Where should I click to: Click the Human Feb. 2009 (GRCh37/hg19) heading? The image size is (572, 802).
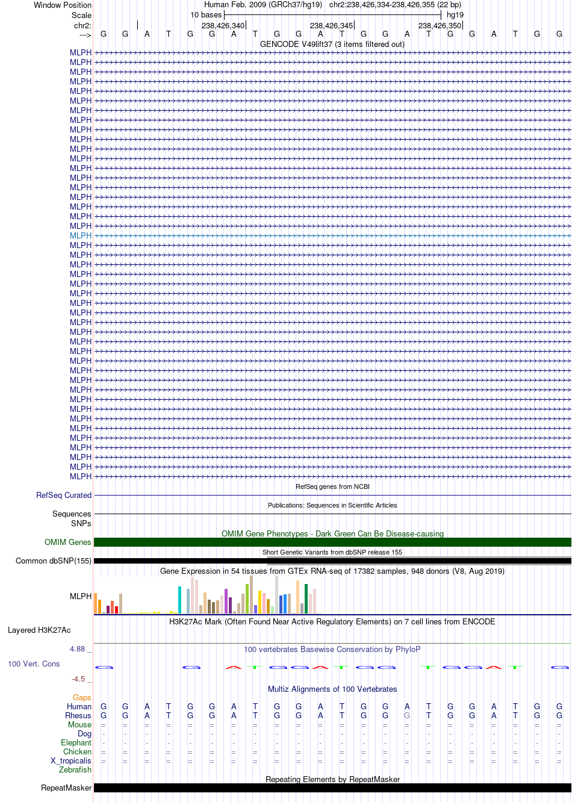pyautogui.click(x=263, y=4)
